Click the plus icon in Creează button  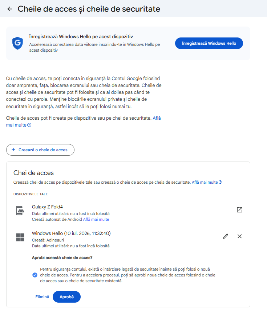(x=13, y=149)
